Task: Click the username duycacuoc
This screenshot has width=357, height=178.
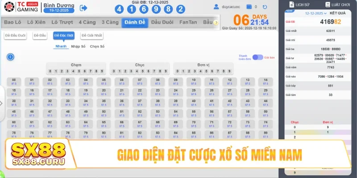Action: [x=231, y=7]
